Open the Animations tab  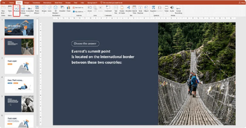point(47,3)
